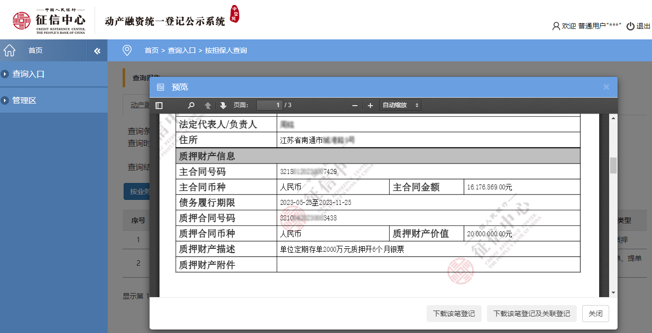The image size is (652, 333).
Task: Collapse the left sidebar with double-chevron
Action: [97, 51]
